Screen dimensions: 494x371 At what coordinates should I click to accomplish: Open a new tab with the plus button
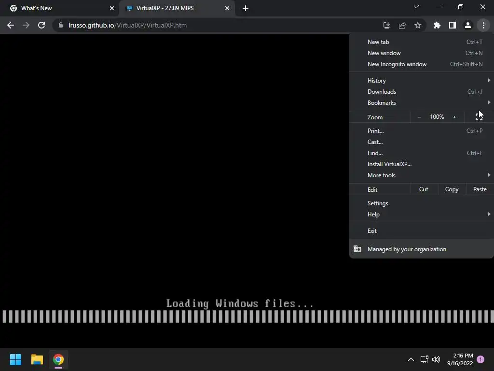pyautogui.click(x=246, y=8)
